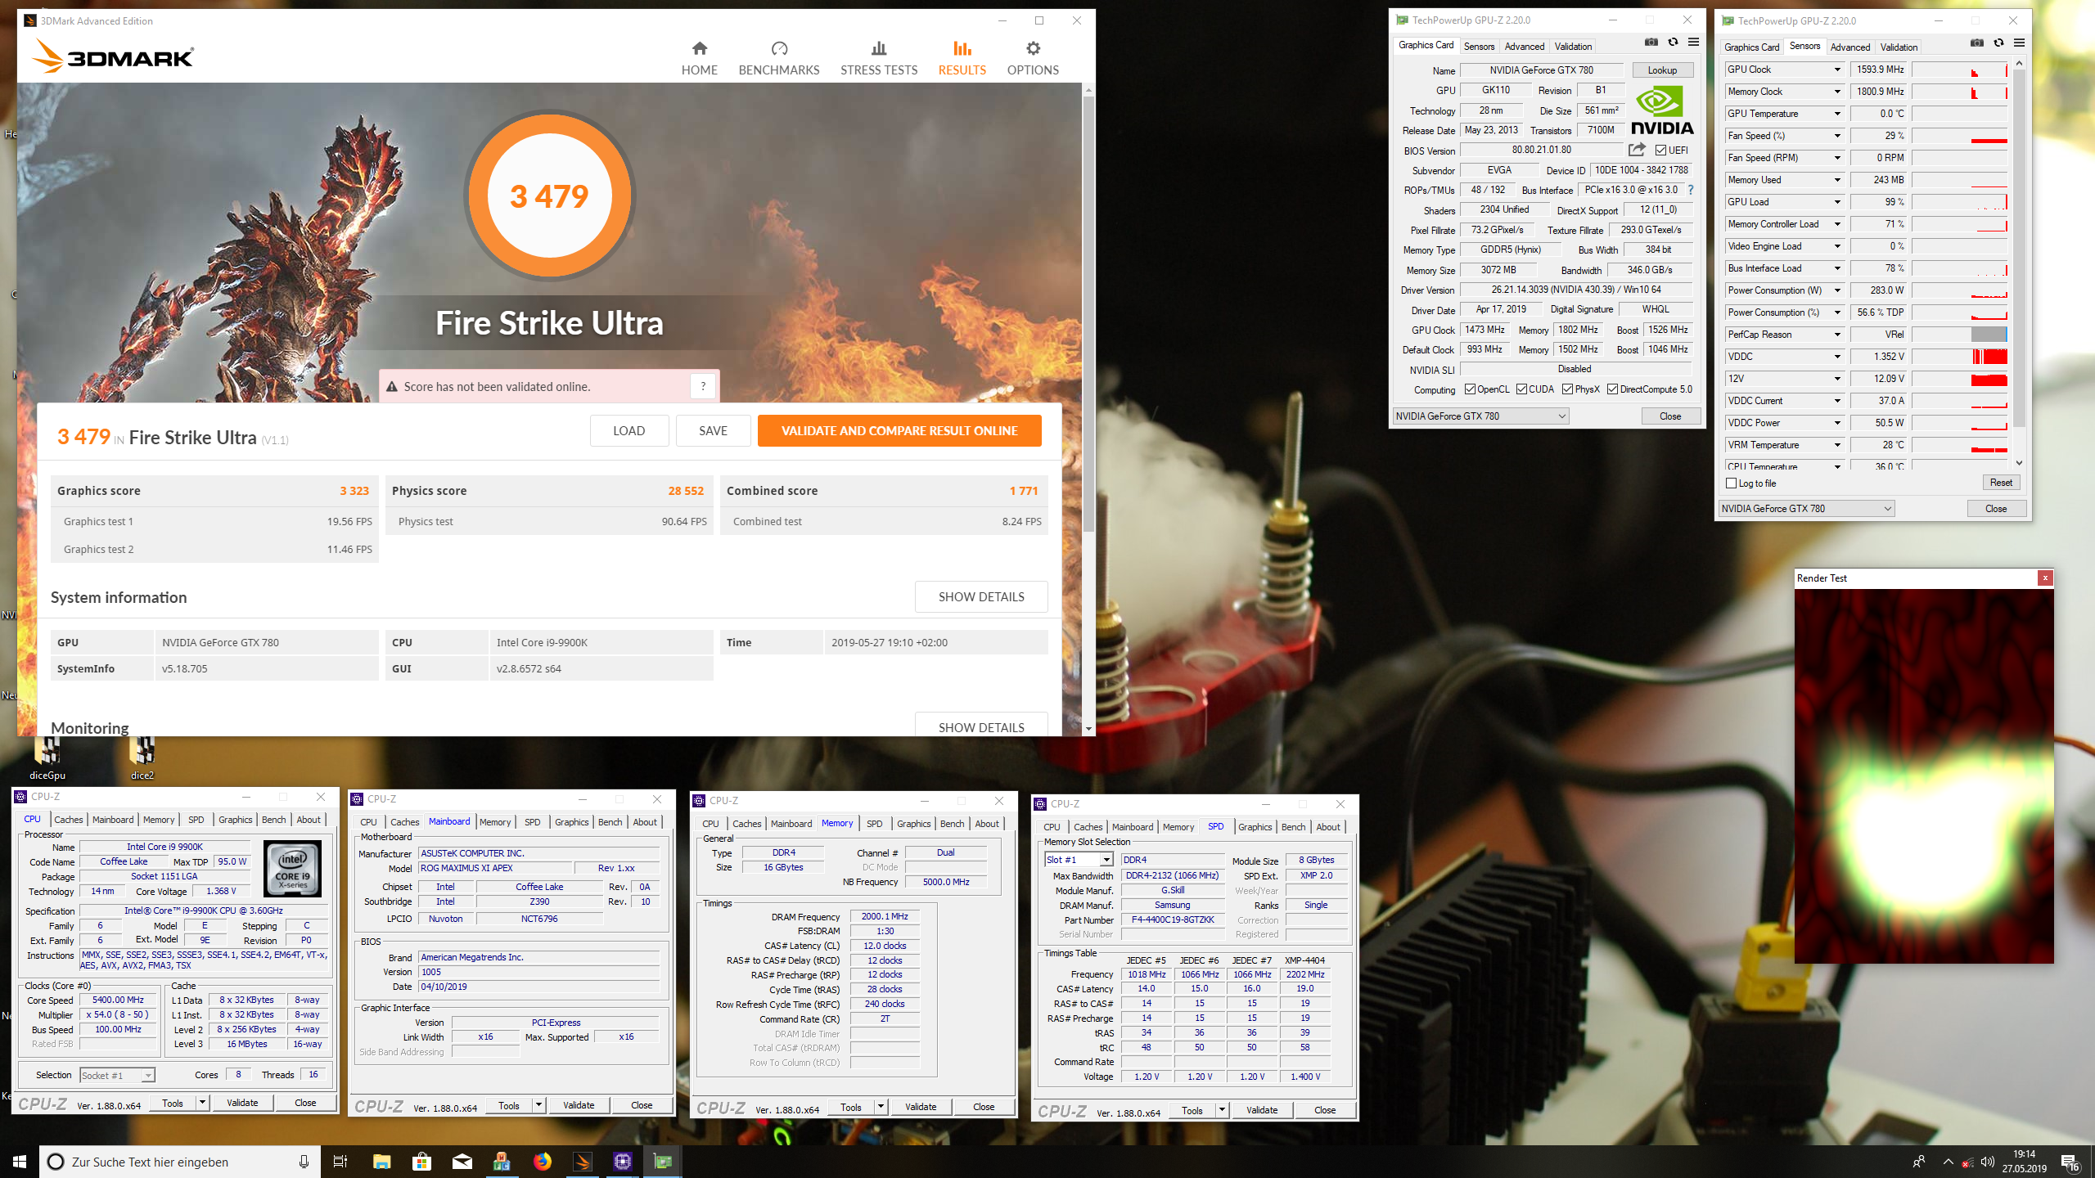Image resolution: width=2095 pixels, height=1178 pixels.
Task: Click the screenshot camera icon in GPU-Z Sensors window
Action: [1977, 43]
